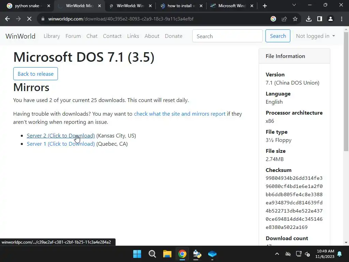Share this page via share icon
The width and height of the screenshot is (349, 262).
click(284, 19)
